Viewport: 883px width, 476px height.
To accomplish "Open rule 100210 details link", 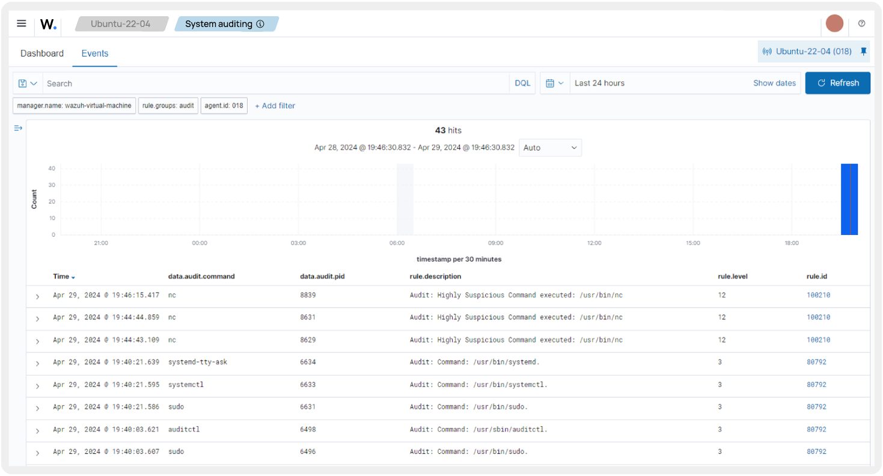I will coord(818,295).
